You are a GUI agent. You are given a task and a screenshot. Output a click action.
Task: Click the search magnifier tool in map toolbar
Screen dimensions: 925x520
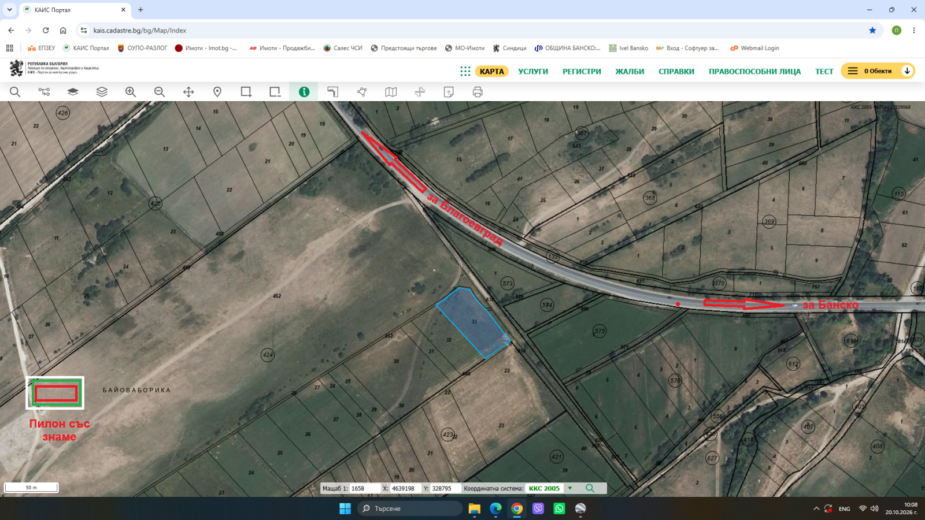coord(15,92)
